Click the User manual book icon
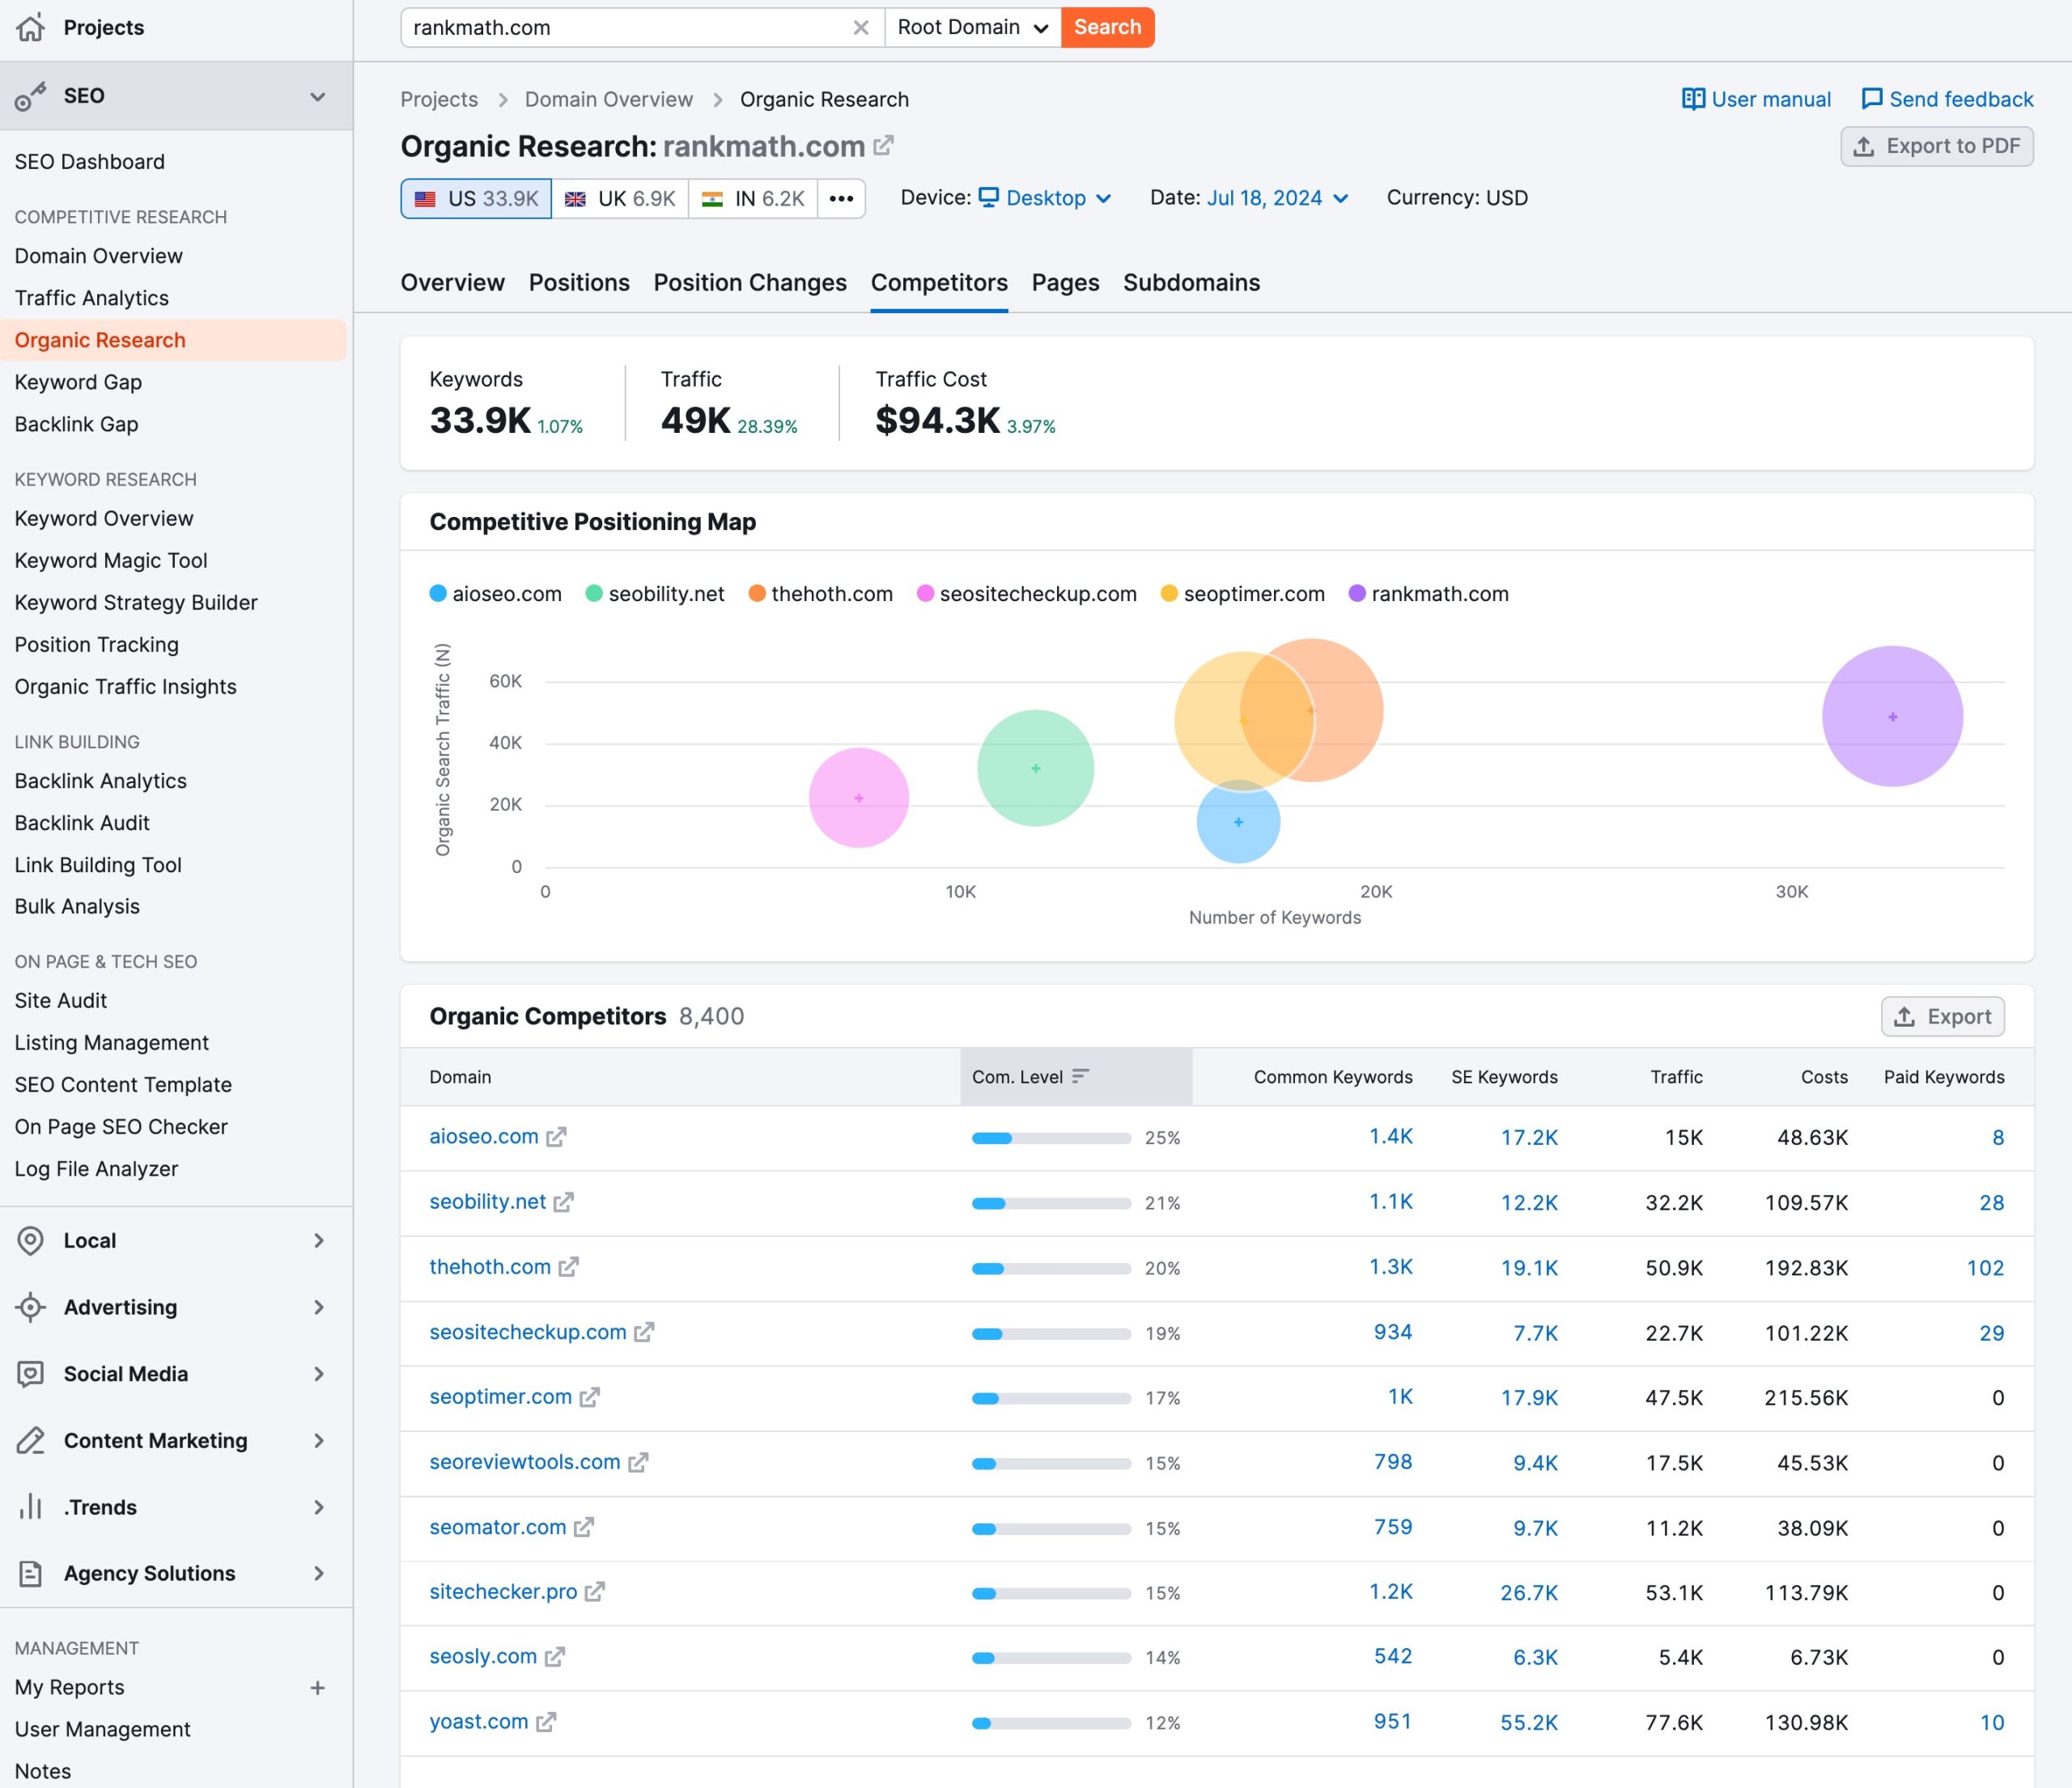This screenshot has width=2072, height=1788. 1693,99
